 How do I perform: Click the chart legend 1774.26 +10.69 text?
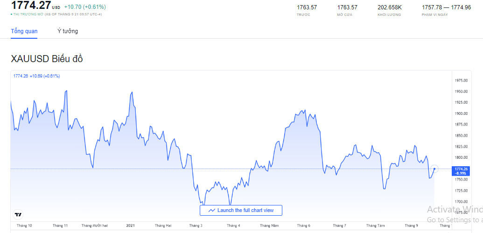36,76
